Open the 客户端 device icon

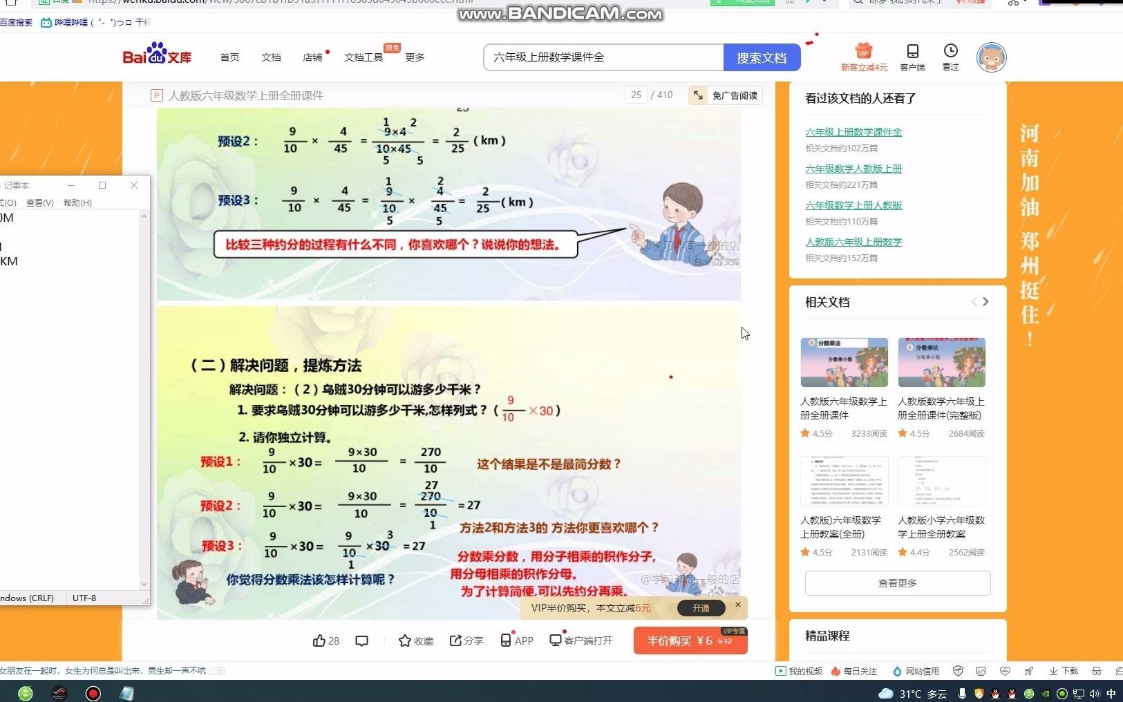pos(912,57)
